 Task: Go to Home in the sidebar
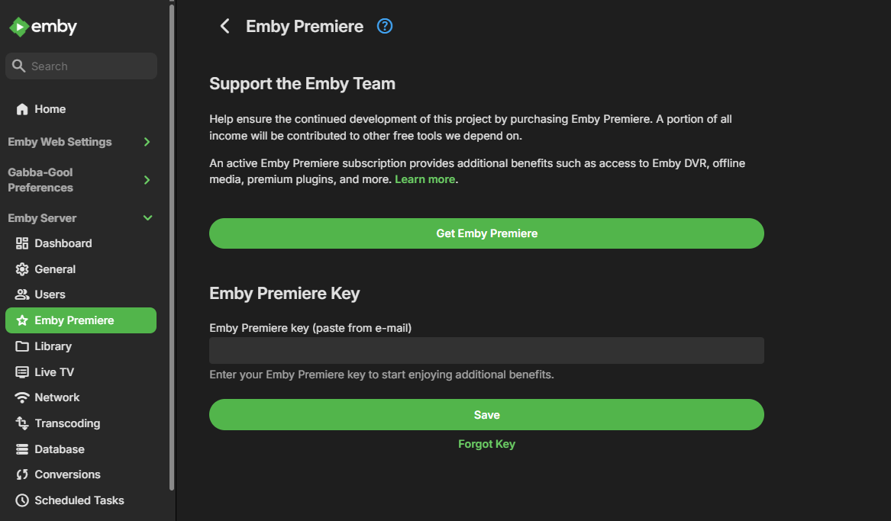[50, 109]
